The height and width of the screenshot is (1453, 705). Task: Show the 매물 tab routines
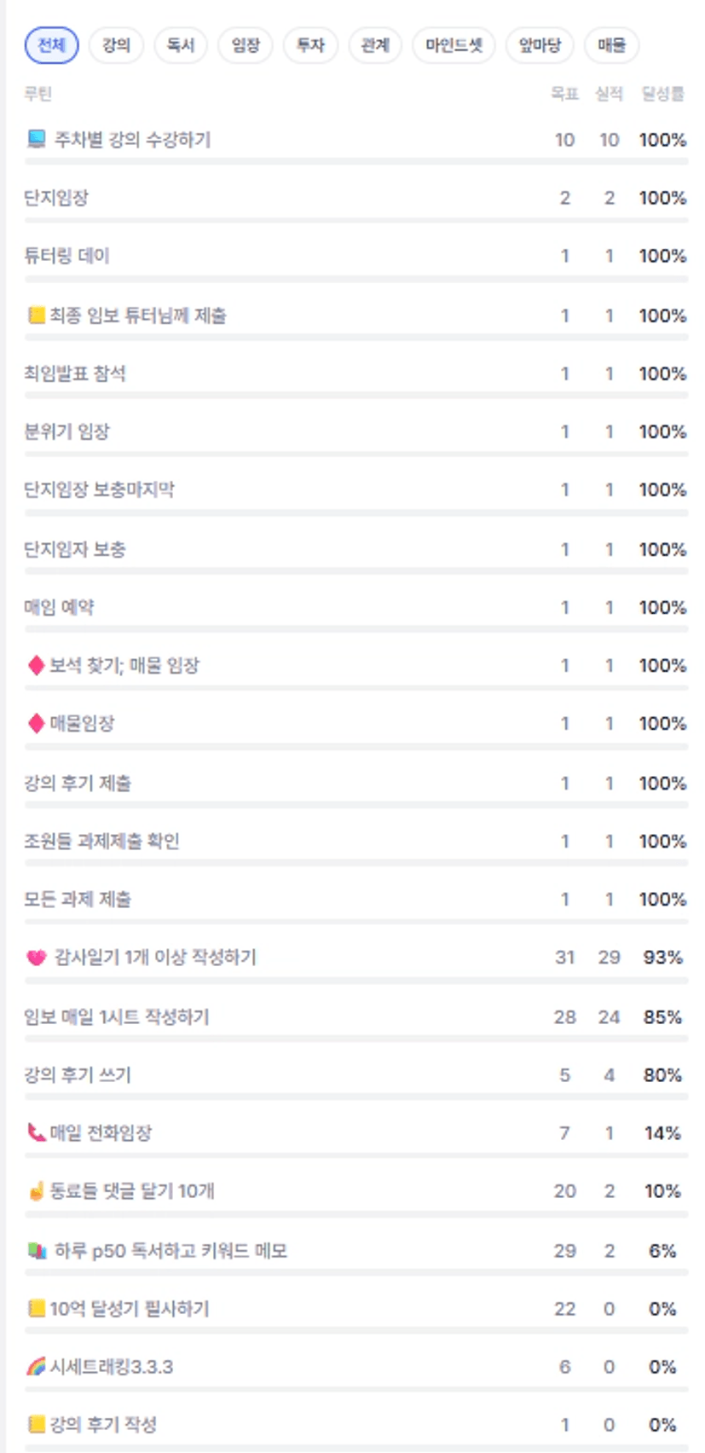[611, 45]
